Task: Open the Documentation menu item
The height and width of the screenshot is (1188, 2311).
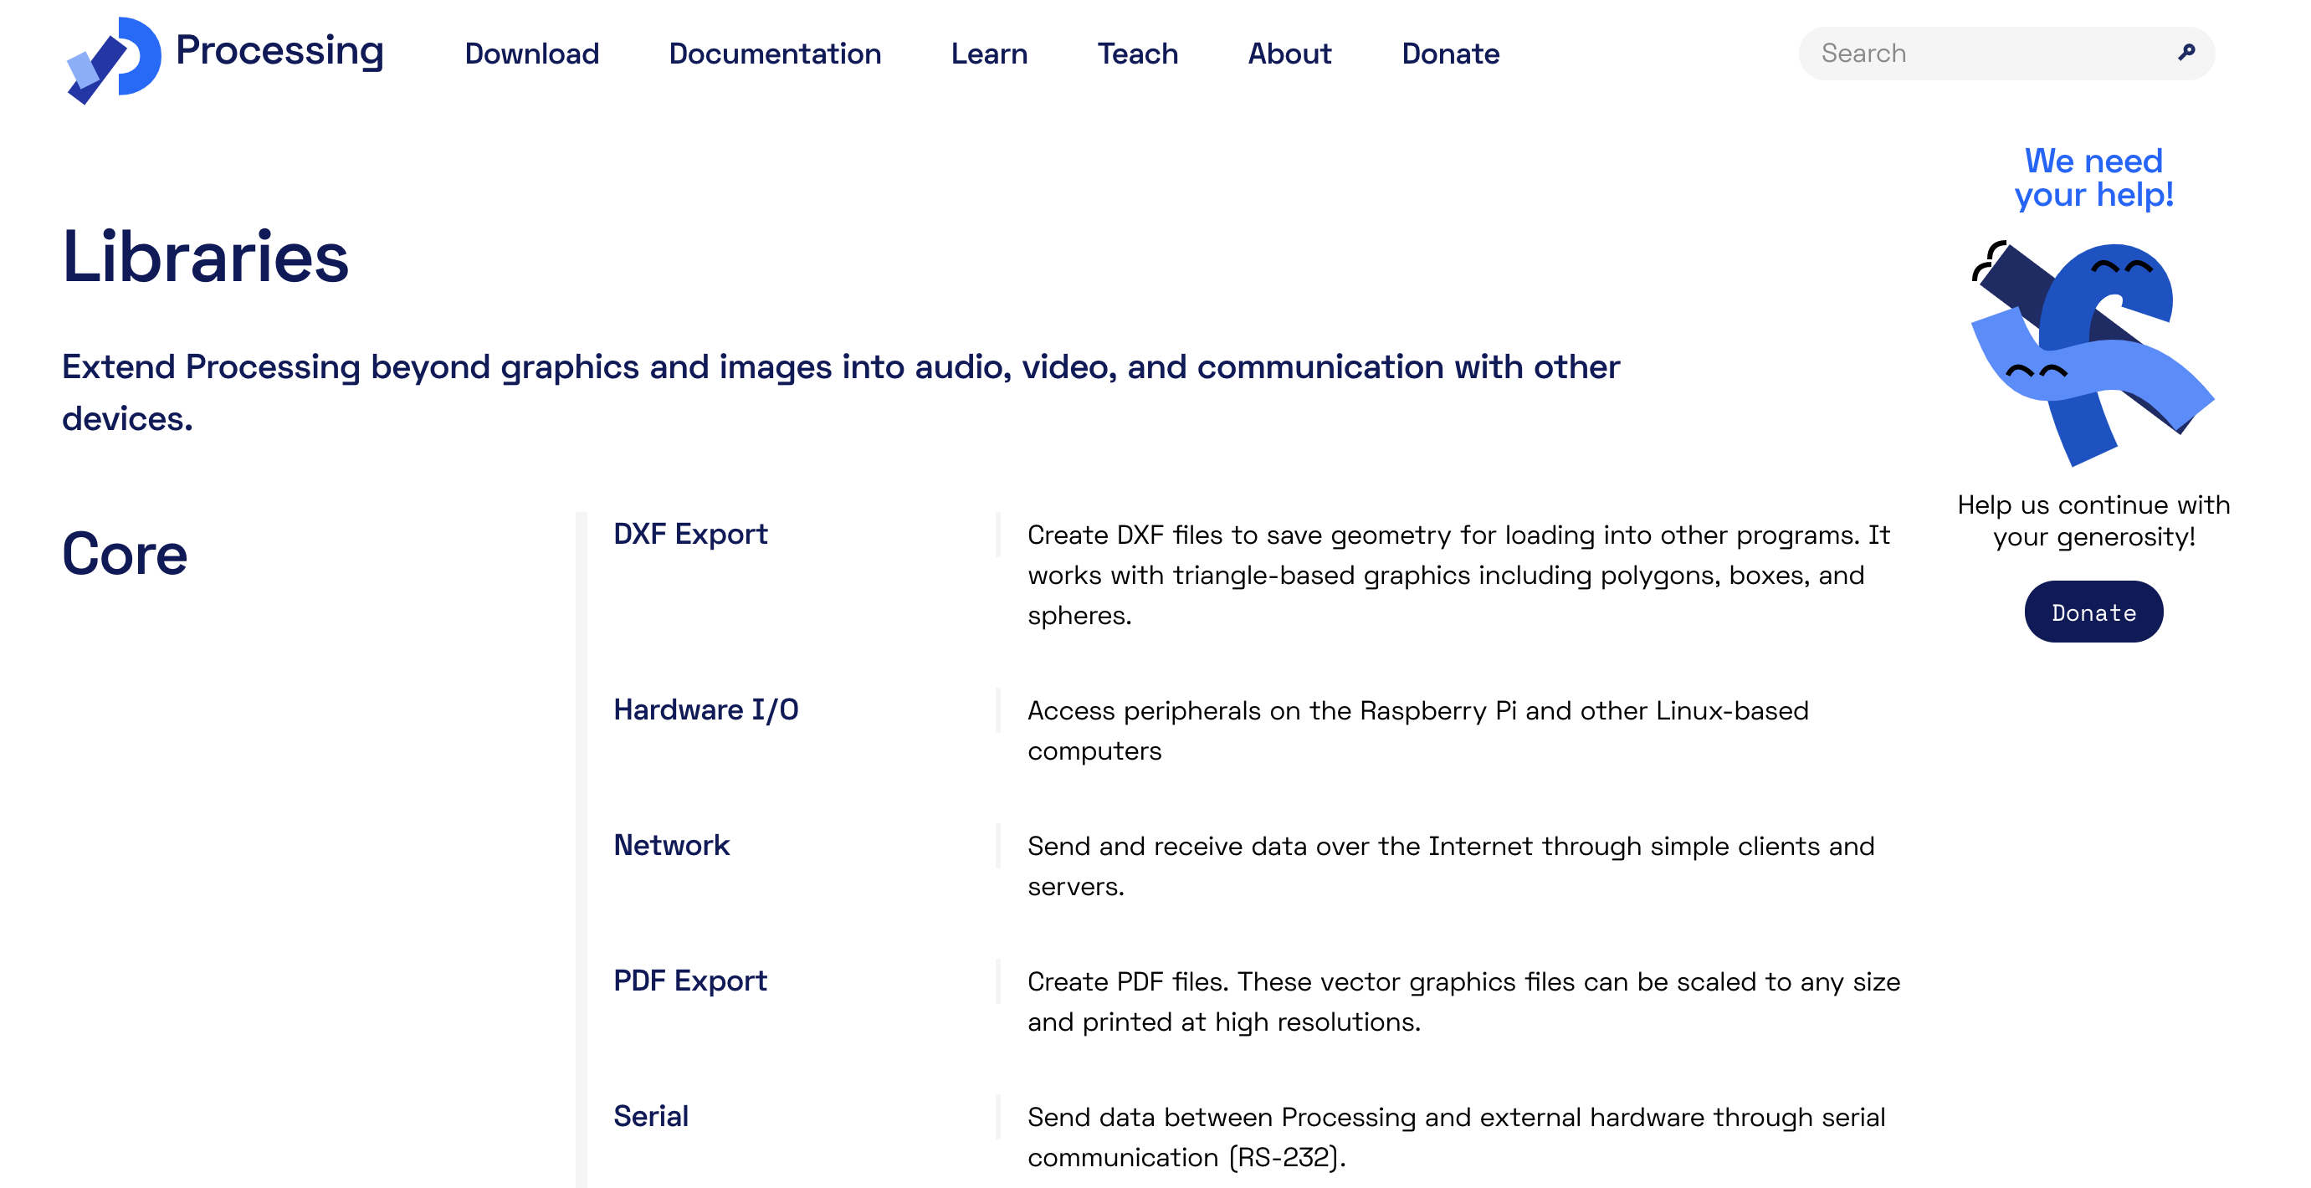Action: pos(774,54)
